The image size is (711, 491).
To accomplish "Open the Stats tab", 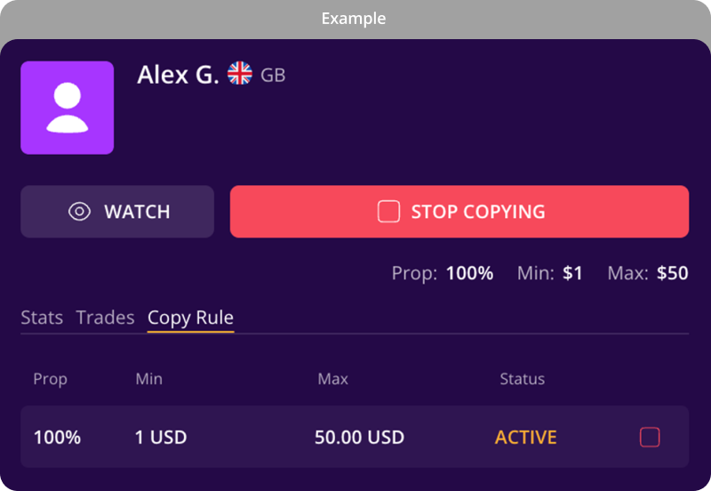I will tap(42, 318).
